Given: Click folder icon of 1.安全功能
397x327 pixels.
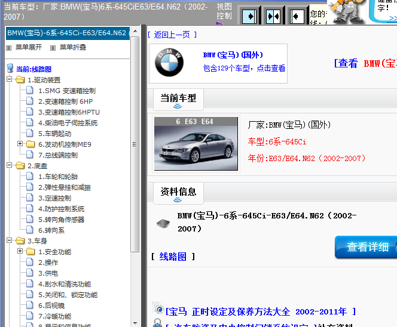Looking at the screenshot, I should click(x=30, y=251).
